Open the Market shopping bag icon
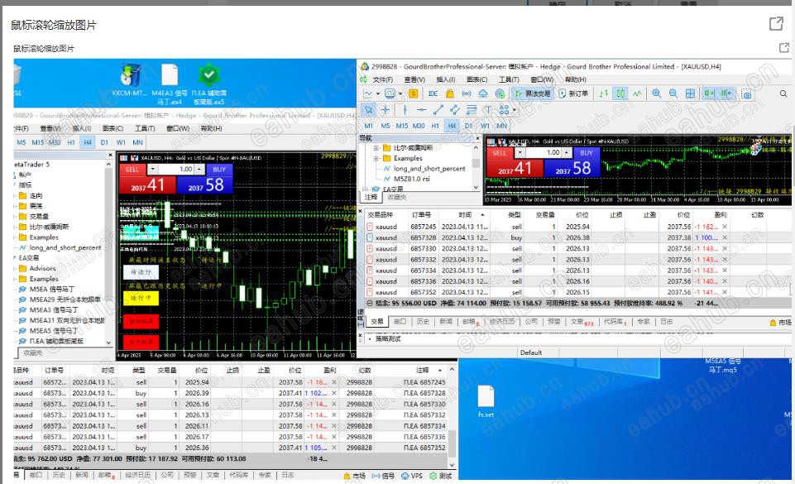Image resolution: width=795 pixels, height=484 pixels. click(x=449, y=93)
